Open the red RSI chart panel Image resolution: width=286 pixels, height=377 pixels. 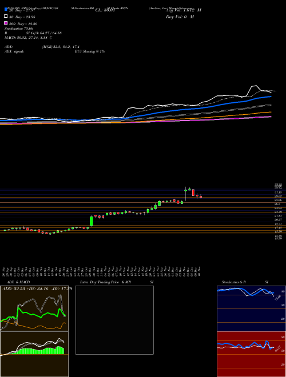(x=251, y=354)
